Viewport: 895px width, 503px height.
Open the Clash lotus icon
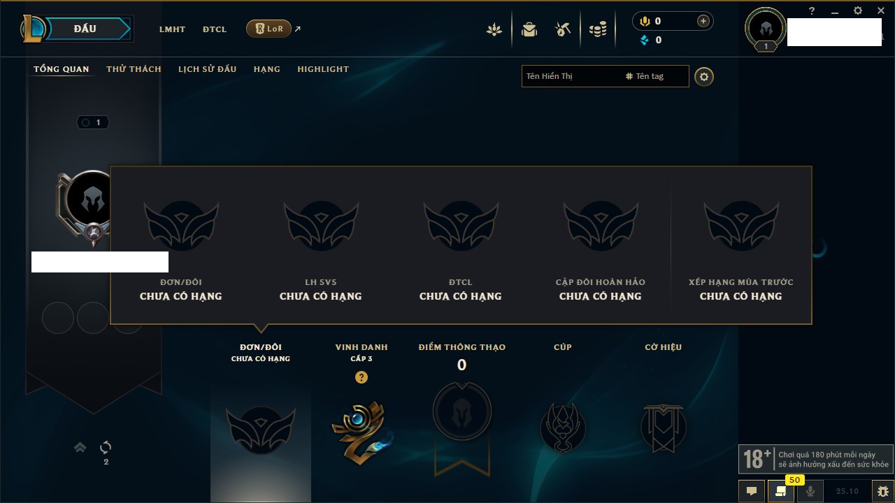coord(494,29)
